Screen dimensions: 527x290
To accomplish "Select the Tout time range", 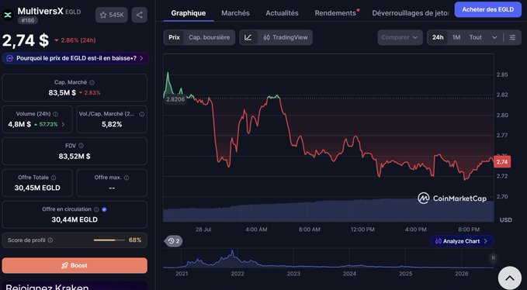I will [476, 37].
